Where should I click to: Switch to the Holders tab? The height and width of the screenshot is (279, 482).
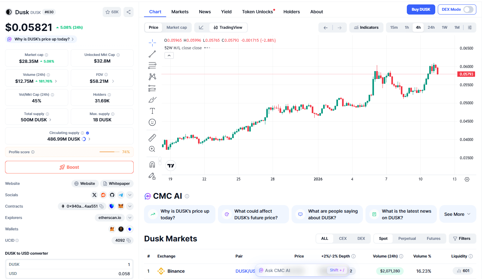(292, 12)
